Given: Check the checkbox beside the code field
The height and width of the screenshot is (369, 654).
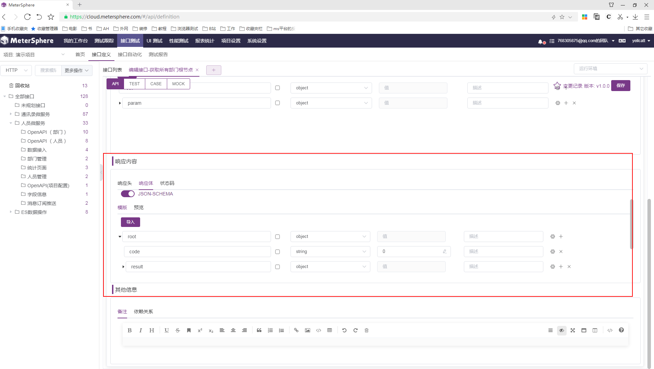Looking at the screenshot, I should point(277,251).
